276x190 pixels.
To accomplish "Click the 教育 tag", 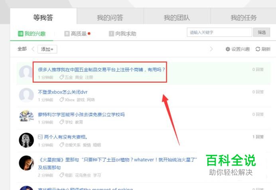I will pyautogui.click(x=79, y=122).
